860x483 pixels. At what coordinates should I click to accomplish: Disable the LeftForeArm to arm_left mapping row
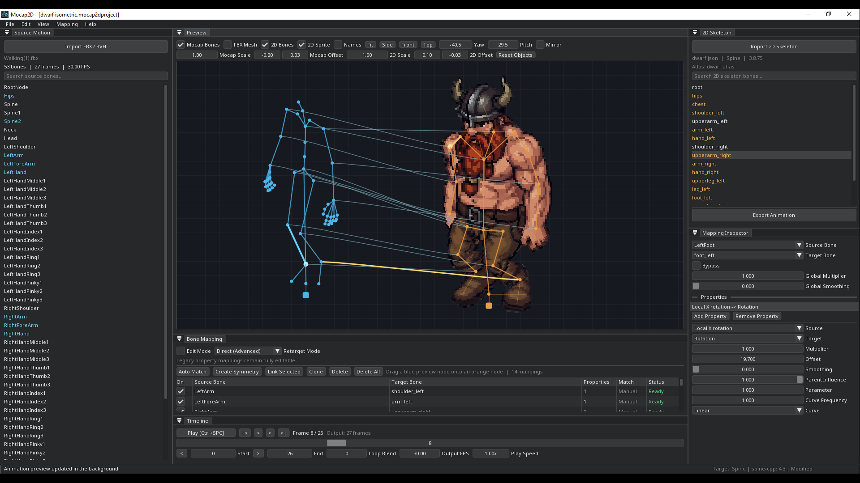181,402
